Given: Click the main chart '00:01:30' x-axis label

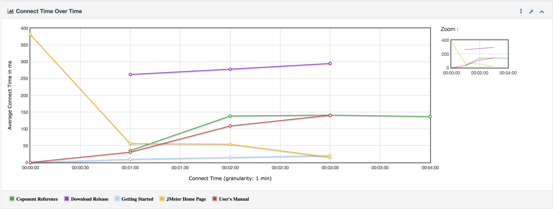Looking at the screenshot, I should (180, 168).
